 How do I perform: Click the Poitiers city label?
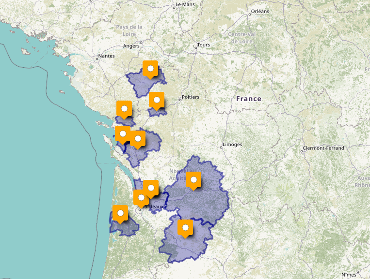[x=191, y=97]
